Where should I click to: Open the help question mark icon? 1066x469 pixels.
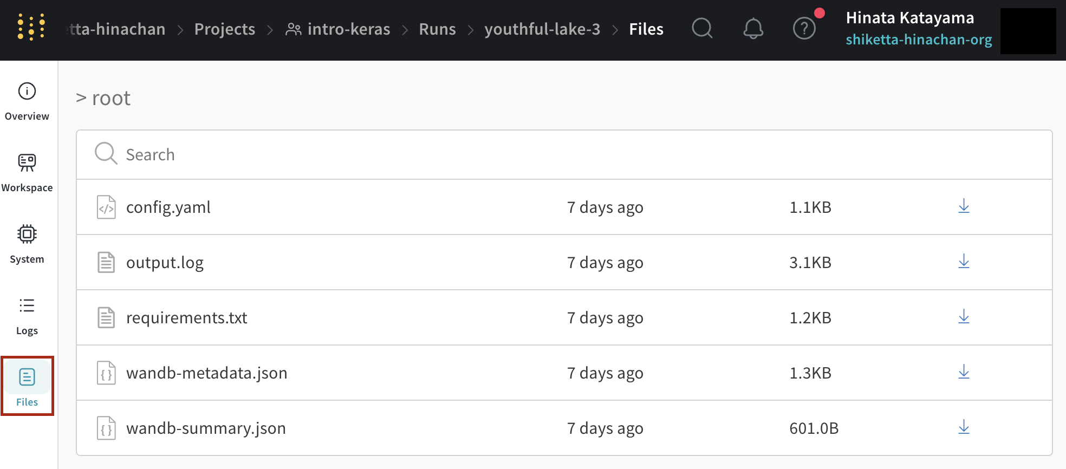click(x=804, y=28)
